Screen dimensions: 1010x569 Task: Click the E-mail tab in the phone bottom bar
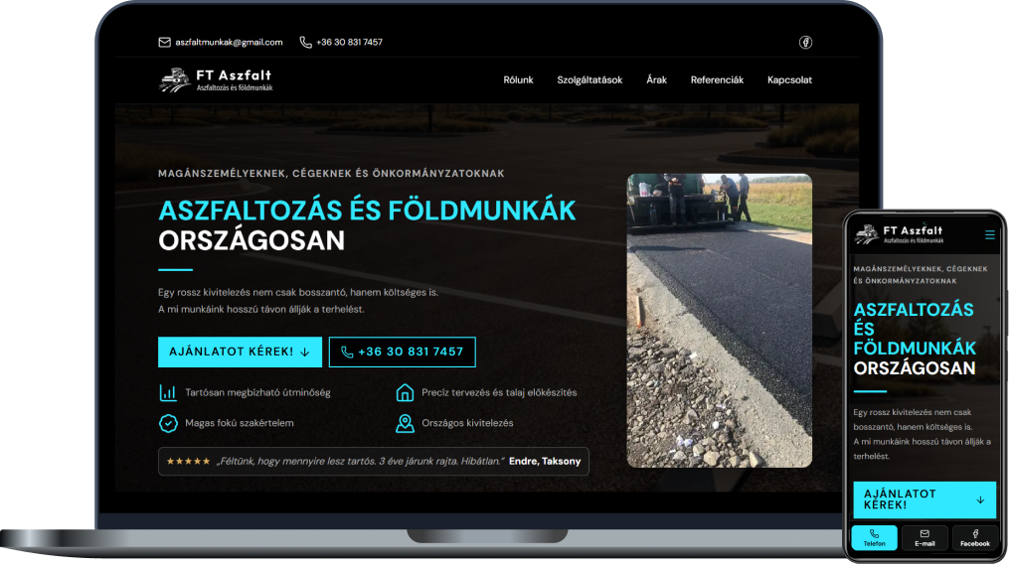pyautogui.click(x=925, y=538)
